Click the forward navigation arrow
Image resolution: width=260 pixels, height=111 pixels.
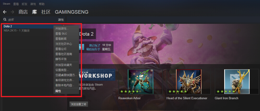coord(13,12)
